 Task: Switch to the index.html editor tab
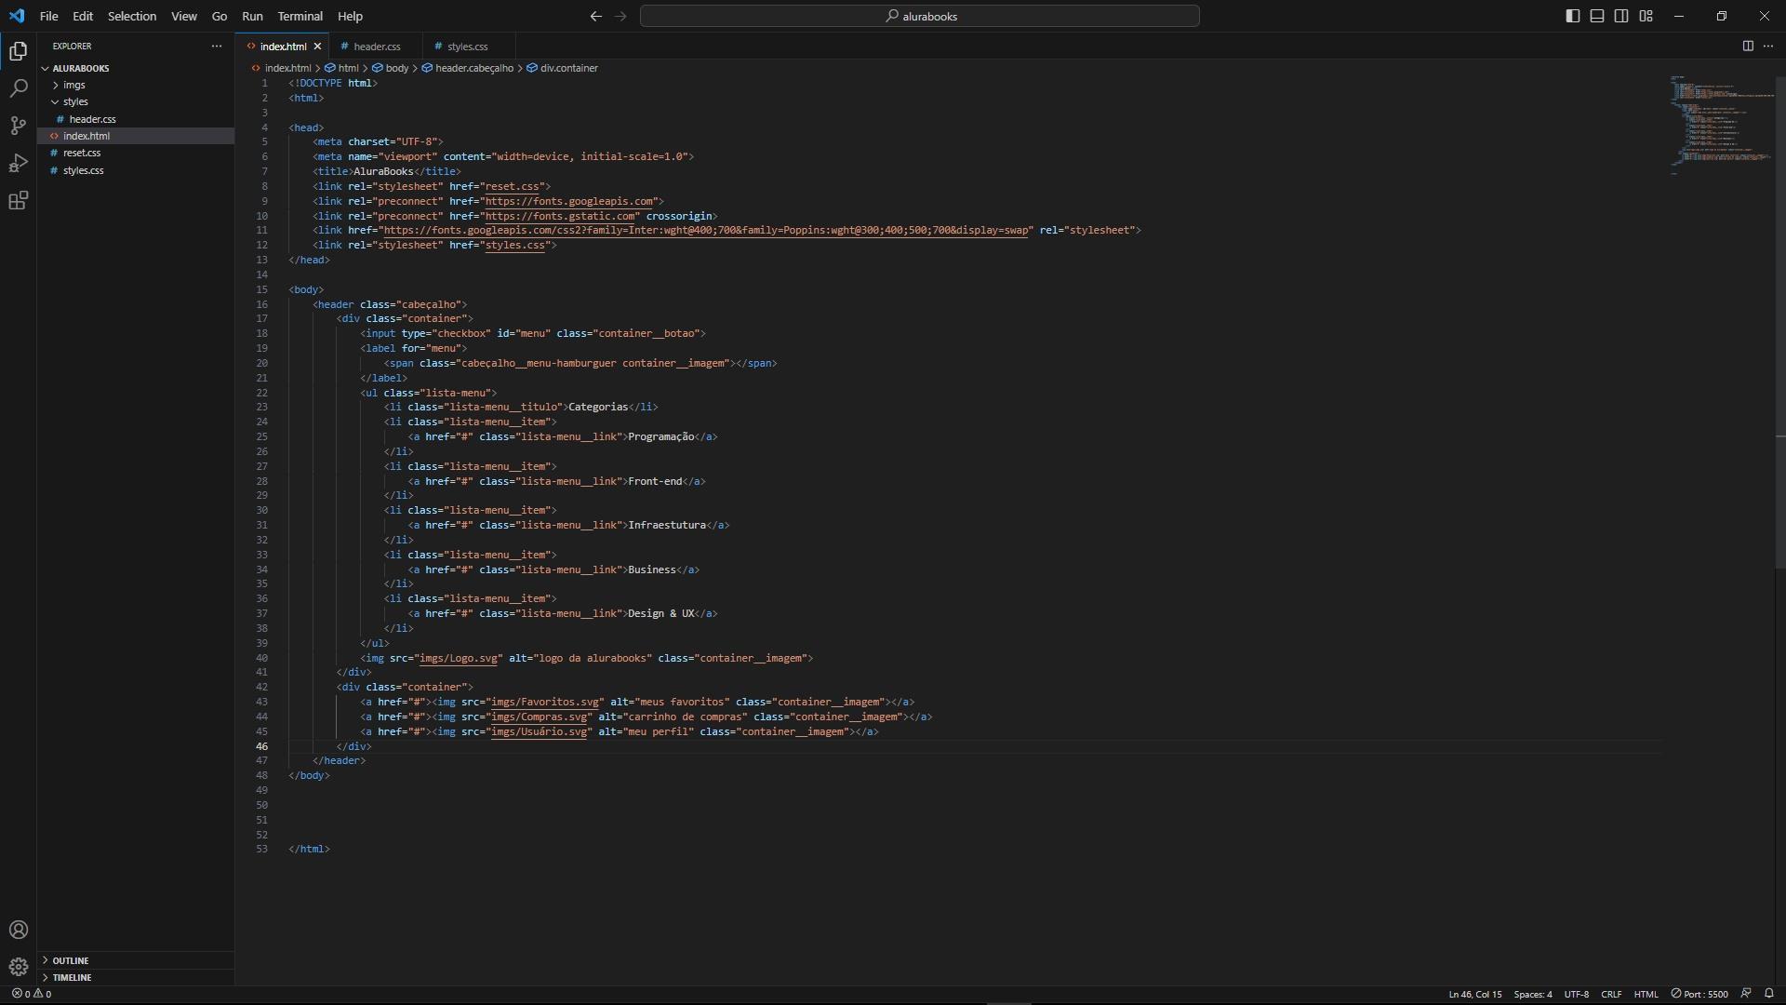click(x=283, y=46)
